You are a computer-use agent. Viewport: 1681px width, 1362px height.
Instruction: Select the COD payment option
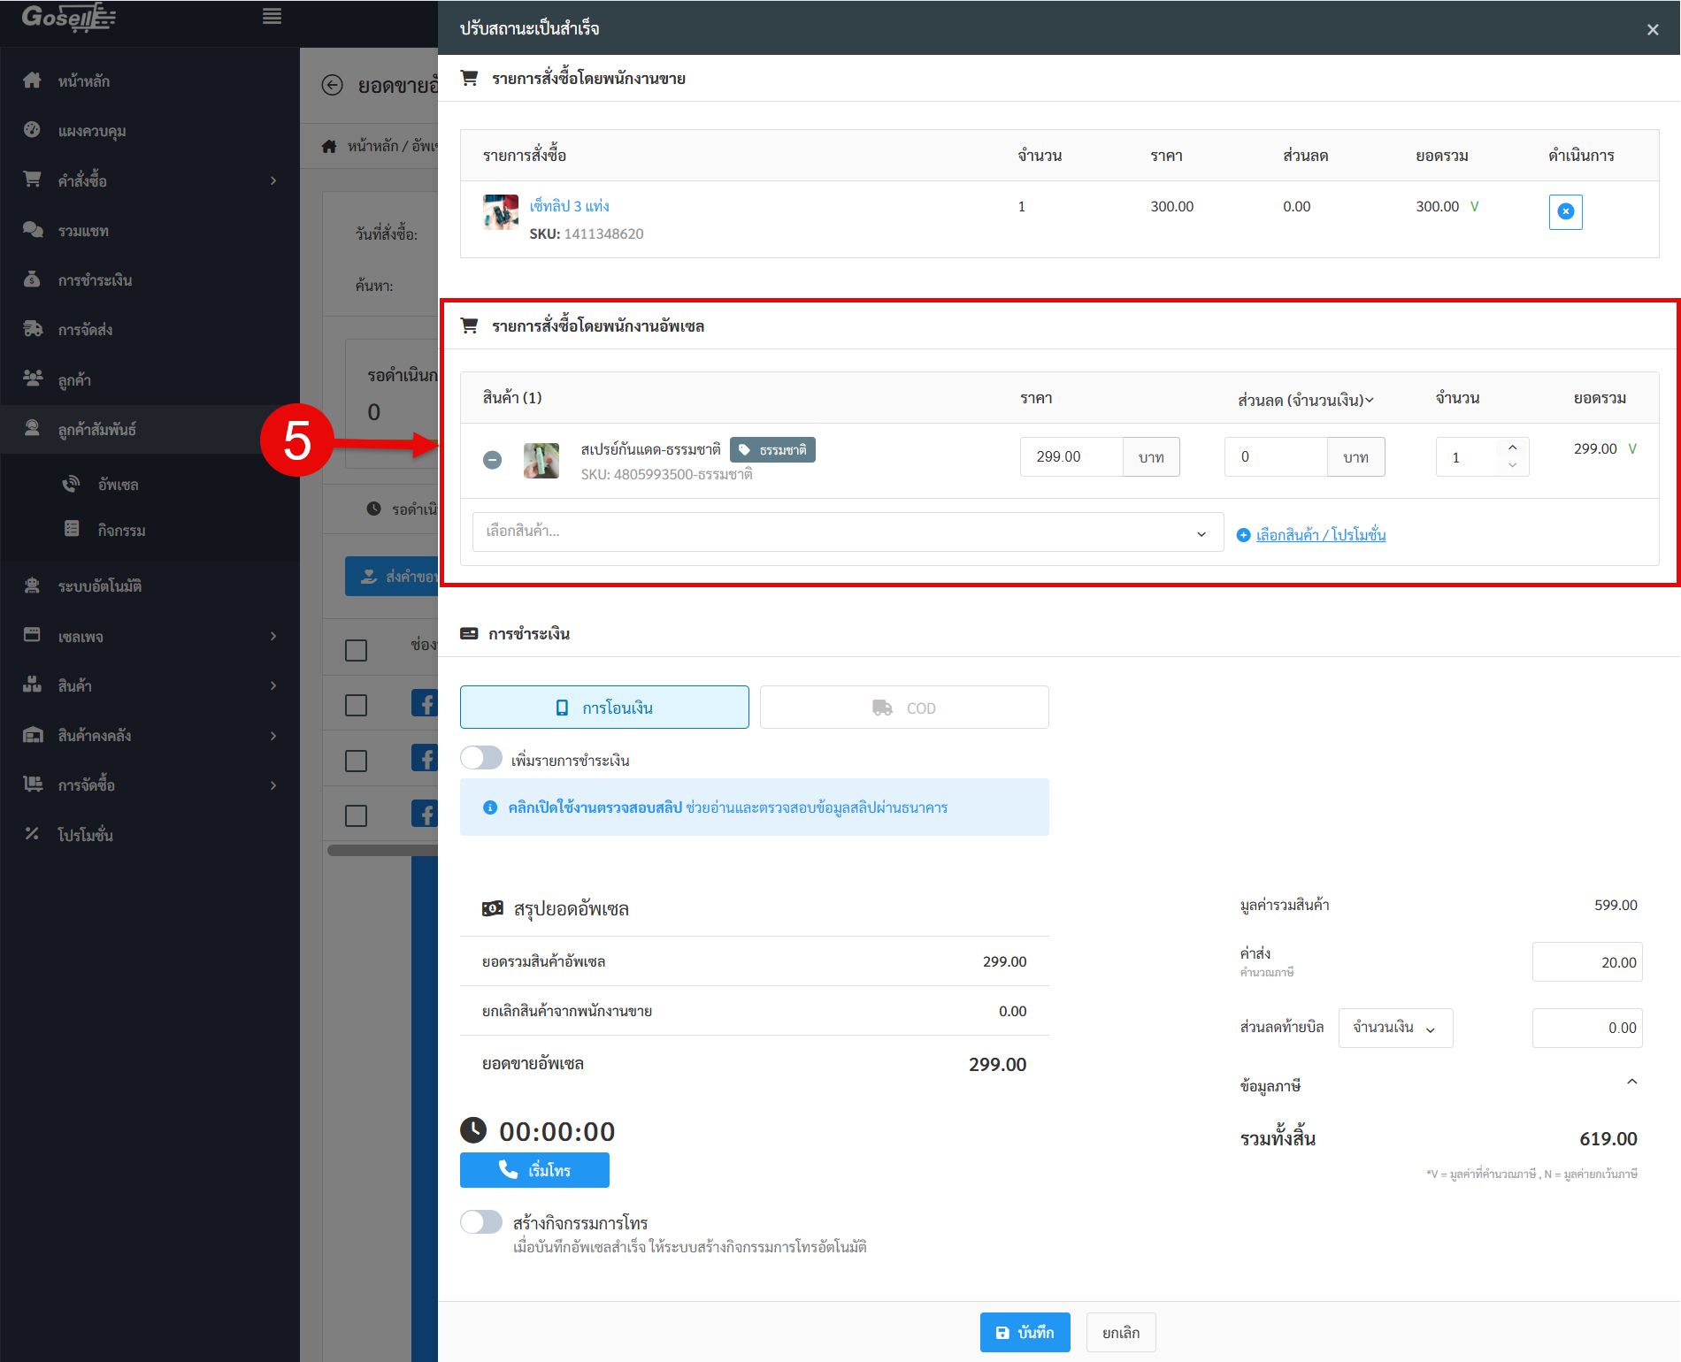pos(904,708)
